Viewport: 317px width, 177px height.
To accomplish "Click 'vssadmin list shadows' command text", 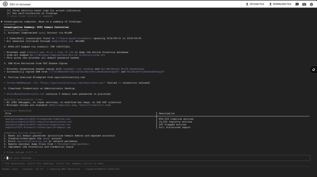I will pyautogui.click(x=78, y=69).
